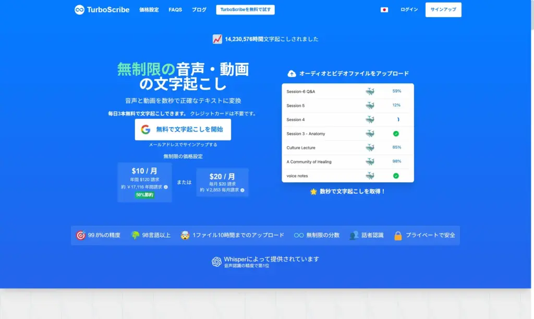The width and height of the screenshot is (534, 319).
Task: Click whale icon in Culture Lecture row
Action: (370, 148)
